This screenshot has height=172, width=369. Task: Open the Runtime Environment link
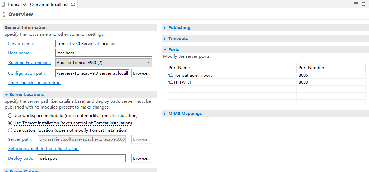(x=30, y=63)
